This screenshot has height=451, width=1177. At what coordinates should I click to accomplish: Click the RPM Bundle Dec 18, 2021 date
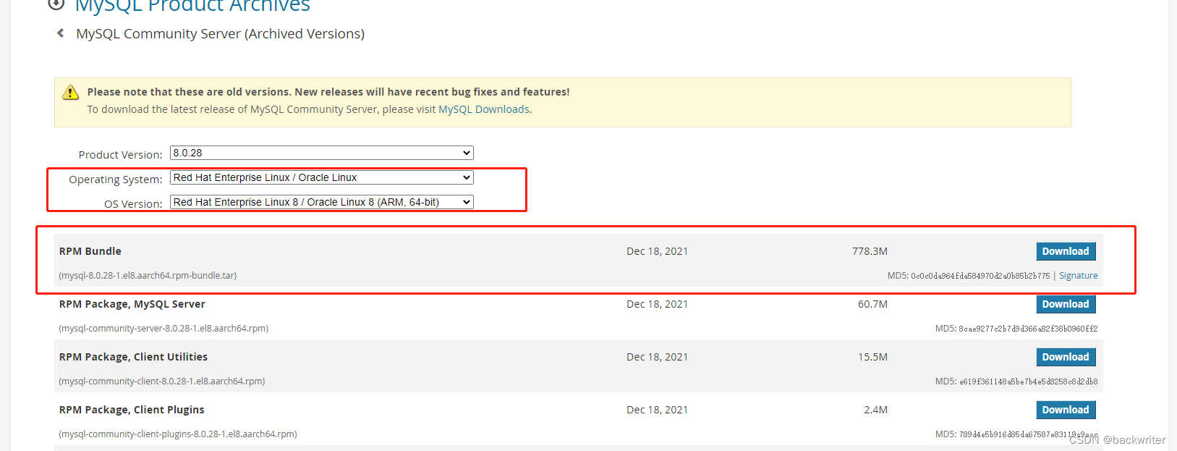tap(657, 251)
